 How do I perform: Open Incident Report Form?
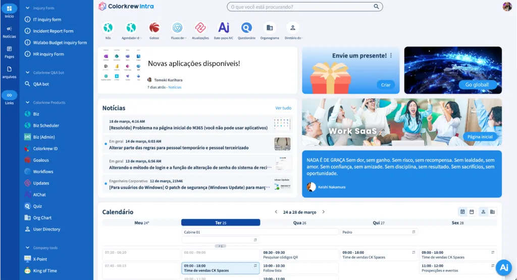coord(53,31)
